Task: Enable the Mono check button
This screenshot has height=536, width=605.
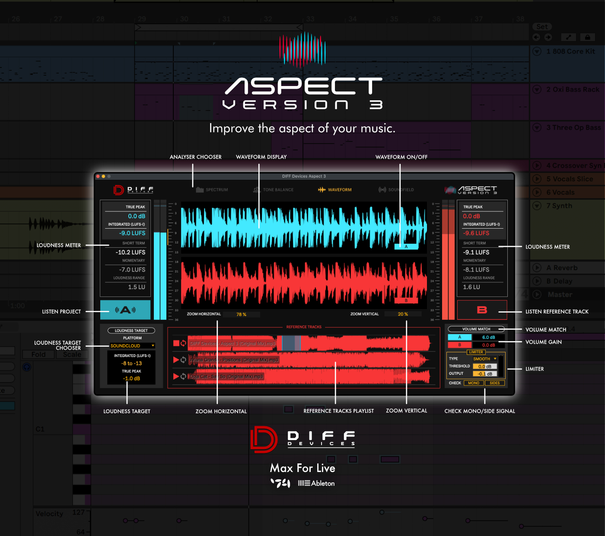Action: 474,383
